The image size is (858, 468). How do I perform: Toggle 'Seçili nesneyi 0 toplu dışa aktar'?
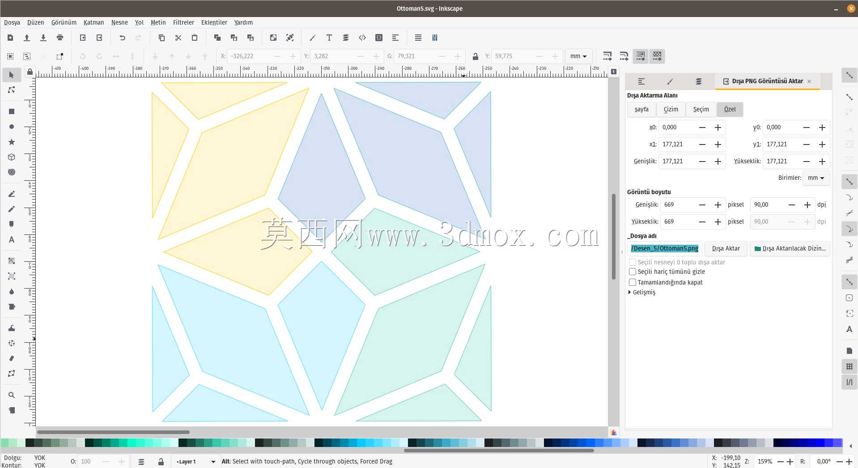(x=633, y=262)
